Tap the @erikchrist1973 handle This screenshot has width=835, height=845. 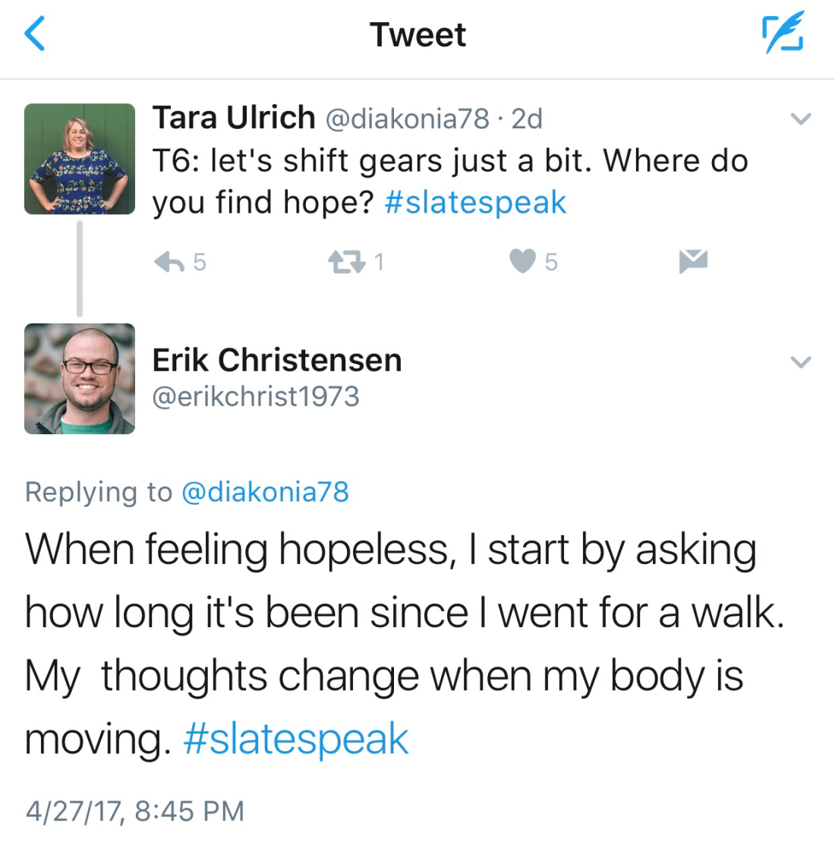tap(256, 396)
